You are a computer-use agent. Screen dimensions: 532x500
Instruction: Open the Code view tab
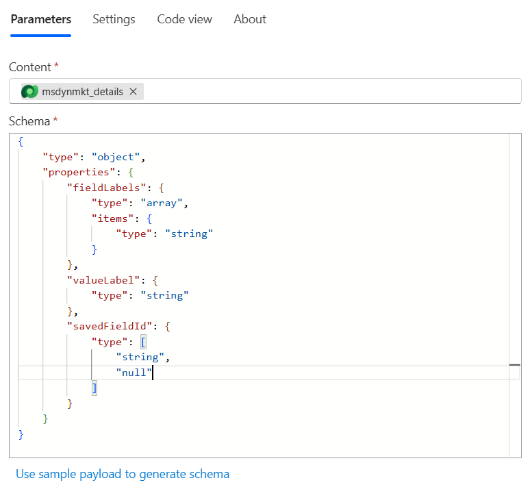(x=184, y=19)
